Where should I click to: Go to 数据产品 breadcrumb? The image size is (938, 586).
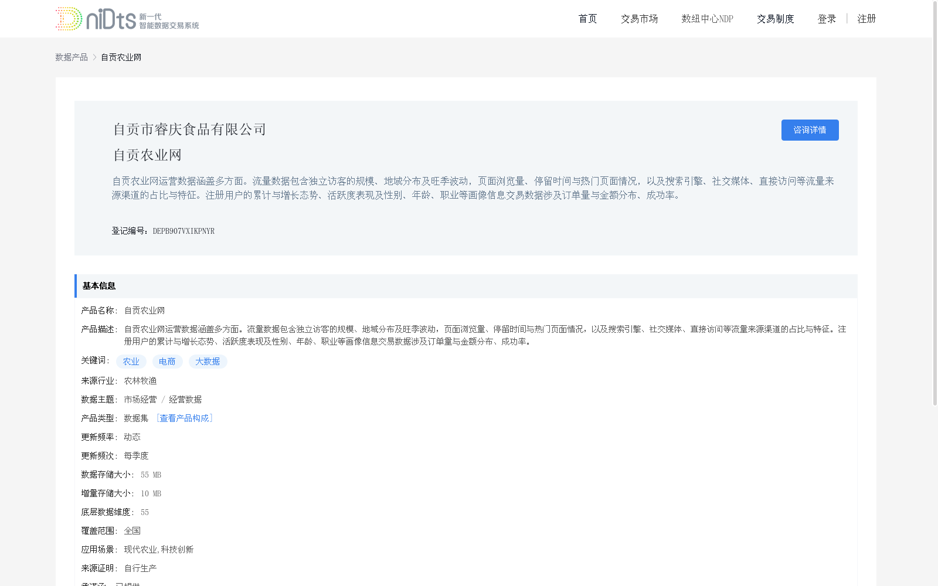point(72,57)
